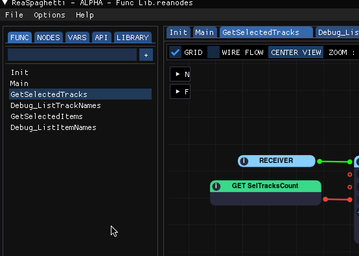
Task: Click the GET SelTracksCount info icon
Action: [216, 186]
